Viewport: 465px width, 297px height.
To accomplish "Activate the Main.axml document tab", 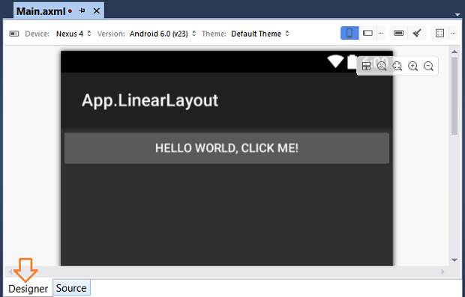I will coord(40,11).
